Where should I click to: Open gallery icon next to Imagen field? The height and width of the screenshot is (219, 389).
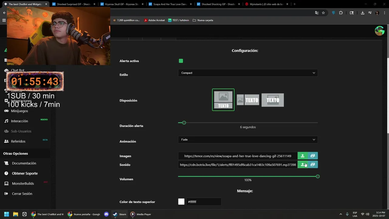(313, 156)
